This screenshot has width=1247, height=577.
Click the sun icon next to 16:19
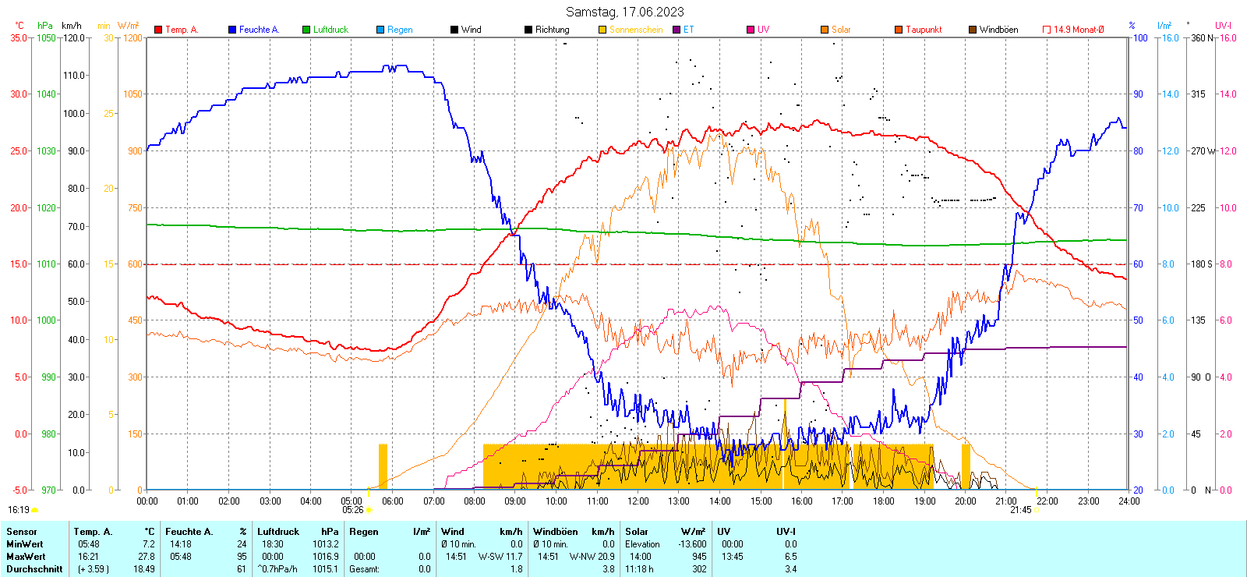(x=35, y=510)
